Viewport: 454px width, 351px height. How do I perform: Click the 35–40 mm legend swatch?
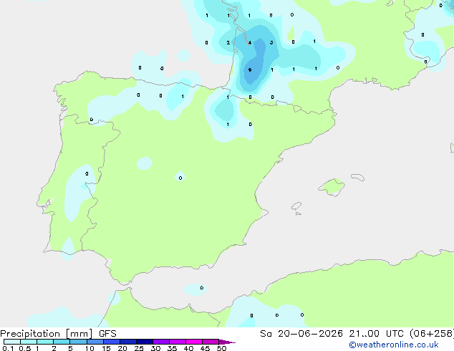pos(178,342)
